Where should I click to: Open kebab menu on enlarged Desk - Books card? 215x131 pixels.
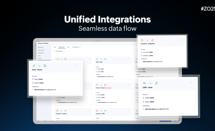[x=77, y=65]
